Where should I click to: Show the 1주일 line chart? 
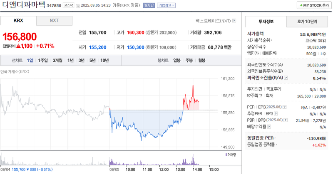point(43,60)
